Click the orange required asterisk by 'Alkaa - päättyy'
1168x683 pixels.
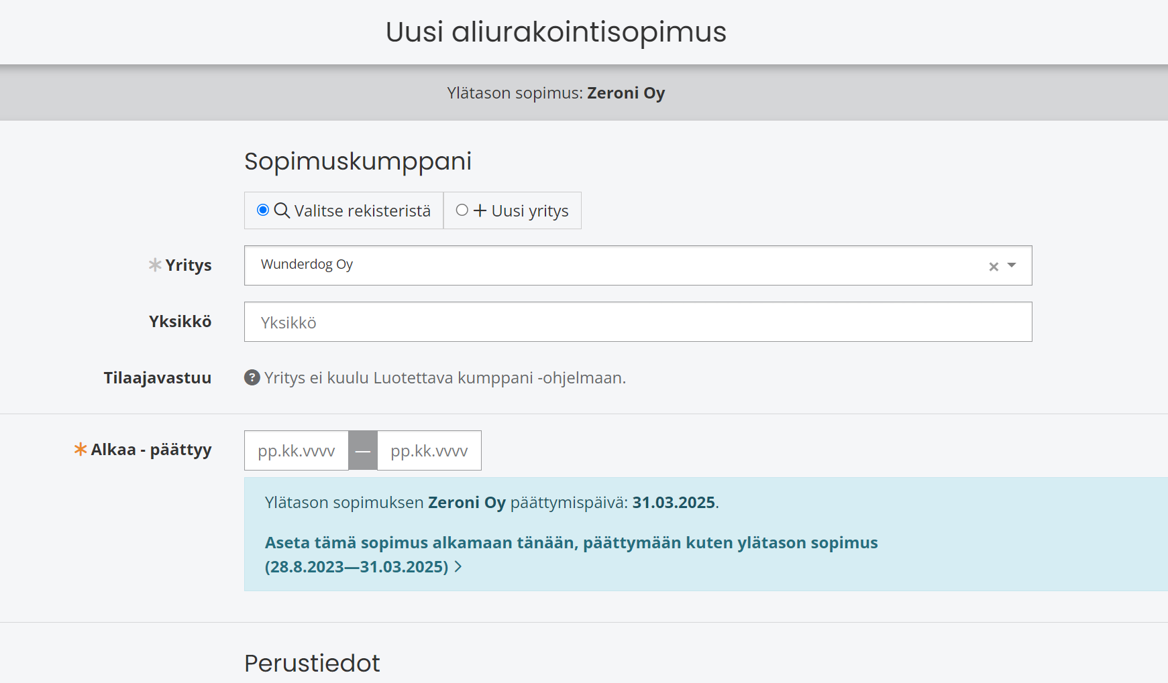[81, 449]
